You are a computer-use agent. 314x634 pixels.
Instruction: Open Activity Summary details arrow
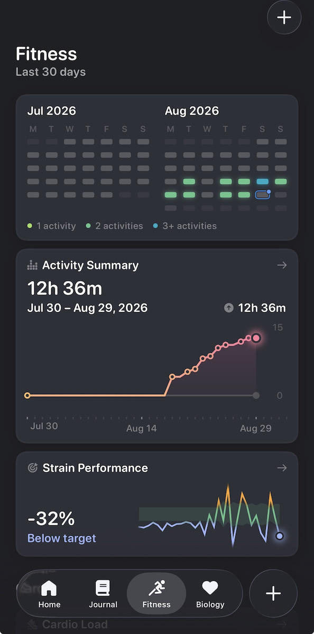tap(282, 265)
